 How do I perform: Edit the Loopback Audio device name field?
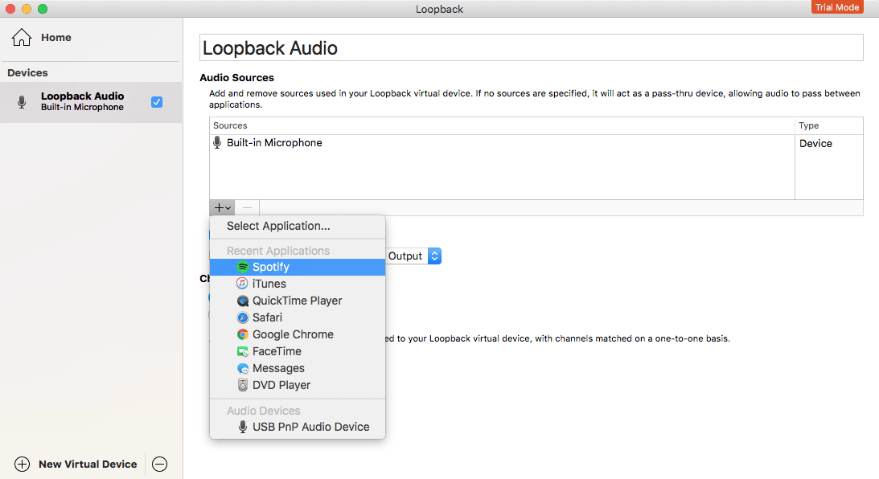pos(531,47)
